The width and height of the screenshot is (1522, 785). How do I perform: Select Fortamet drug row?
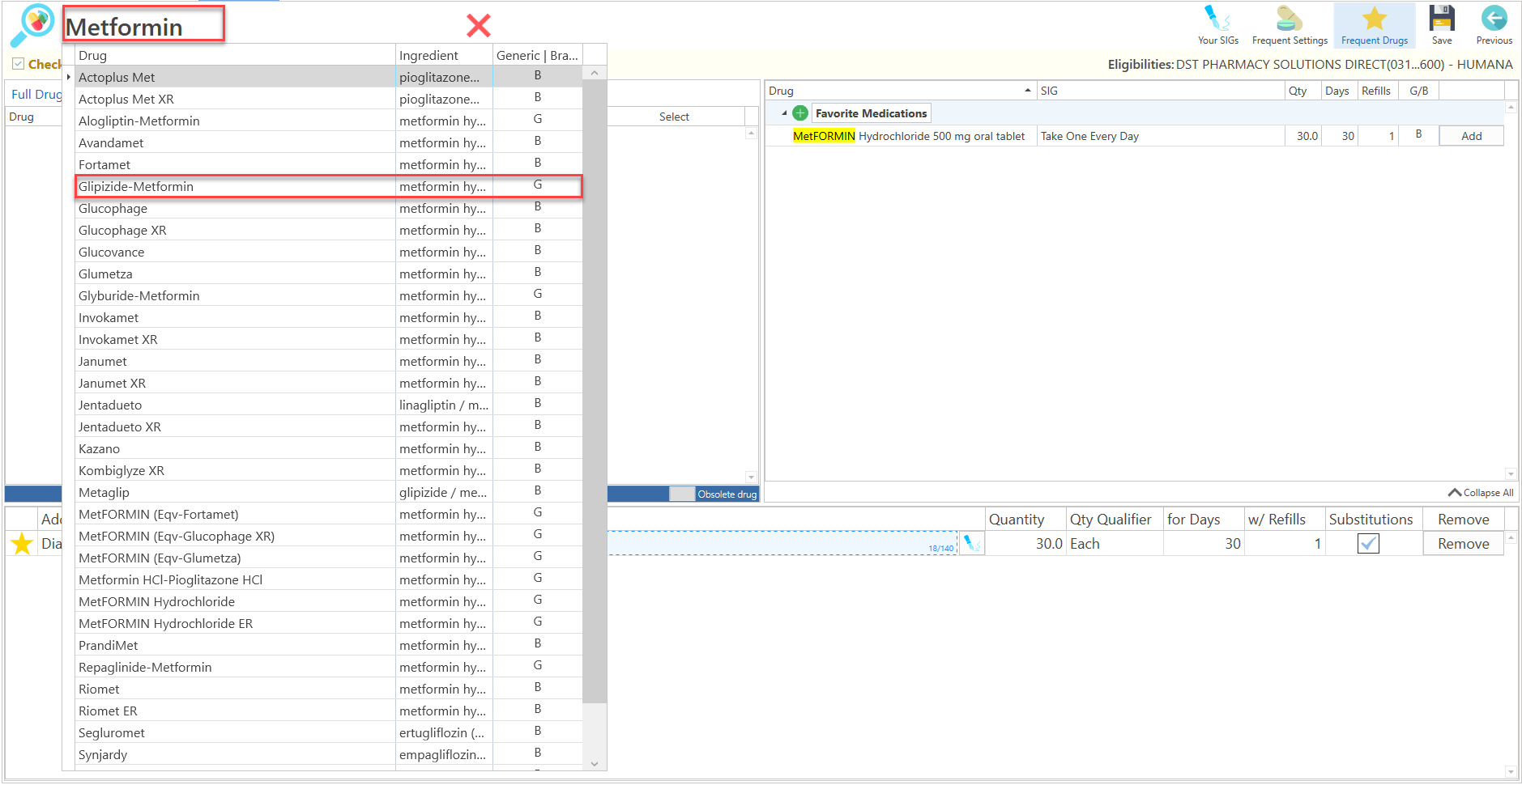329,164
